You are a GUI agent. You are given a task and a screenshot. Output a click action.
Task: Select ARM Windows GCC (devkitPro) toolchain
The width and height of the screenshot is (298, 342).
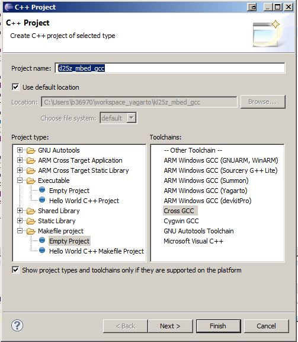207,201
